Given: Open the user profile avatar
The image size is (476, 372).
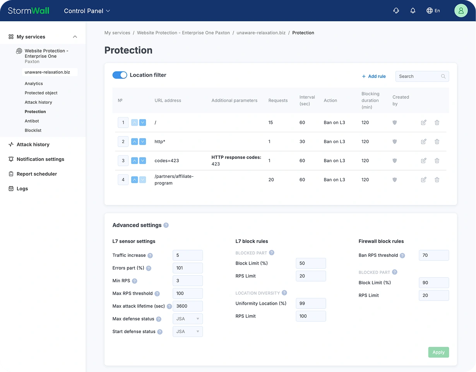Looking at the screenshot, I should (x=461, y=11).
